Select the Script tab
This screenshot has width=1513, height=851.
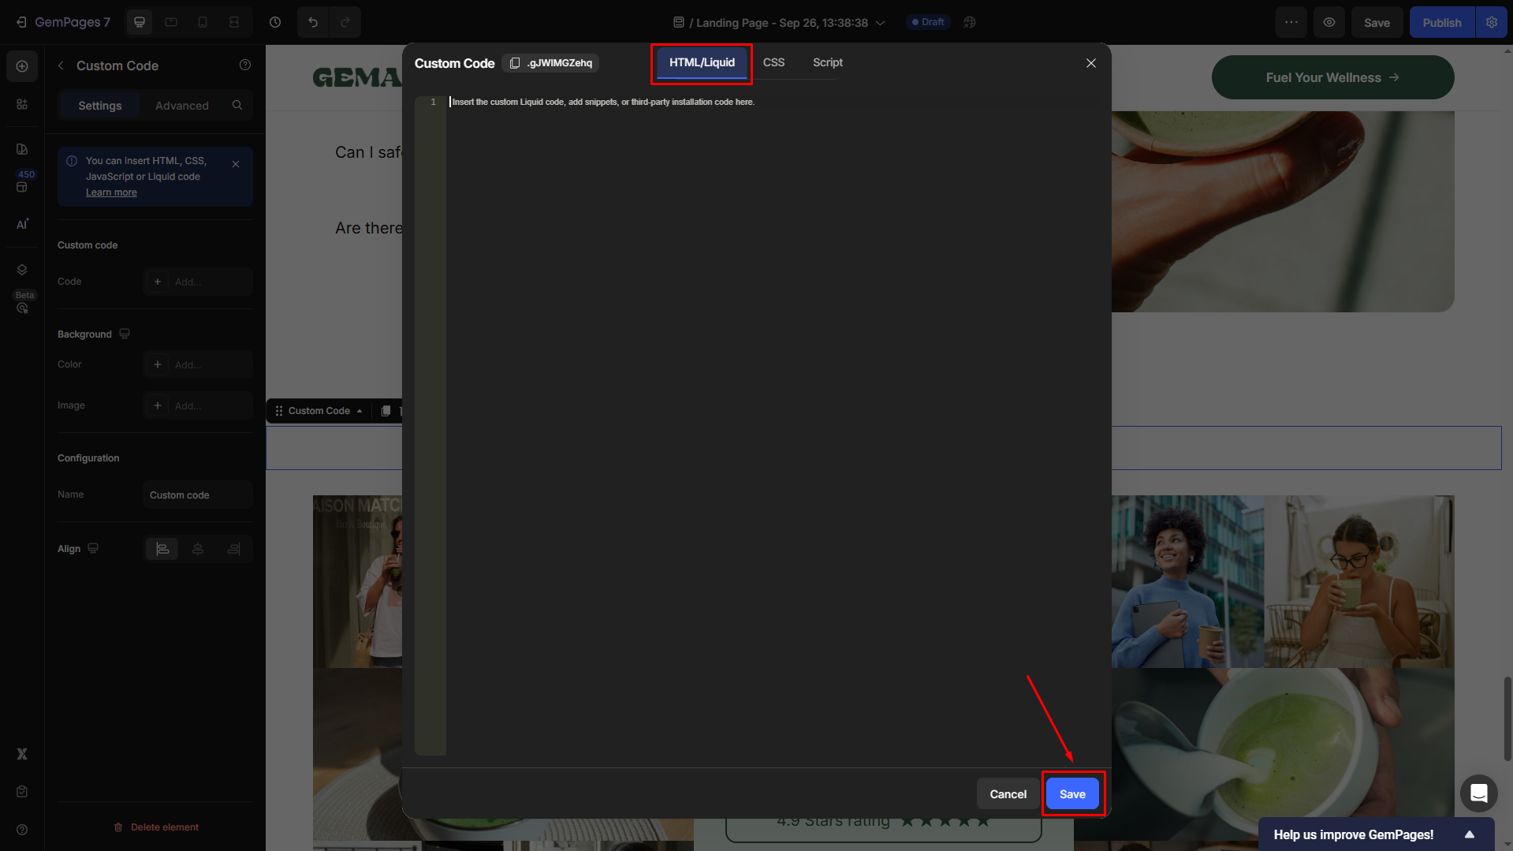(828, 63)
